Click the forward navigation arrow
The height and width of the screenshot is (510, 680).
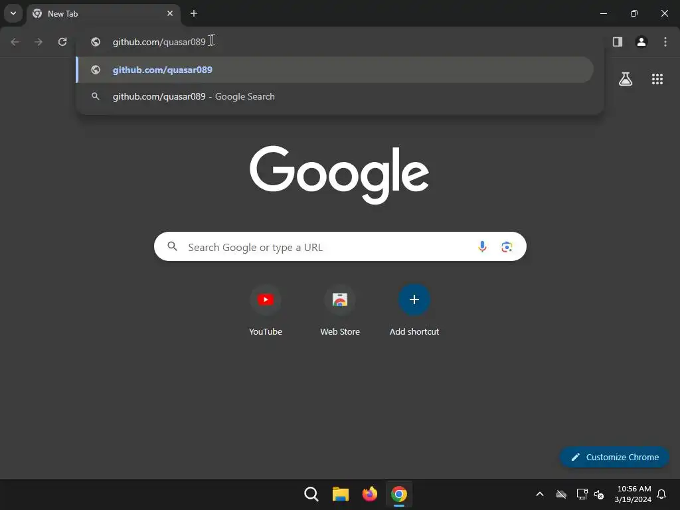tap(39, 42)
